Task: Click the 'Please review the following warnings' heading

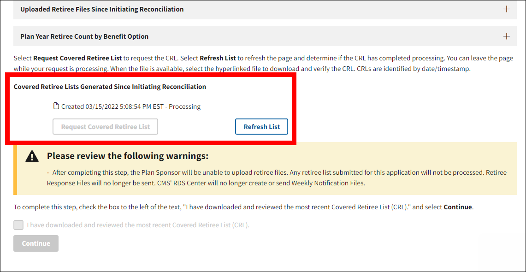Action: 128,156
